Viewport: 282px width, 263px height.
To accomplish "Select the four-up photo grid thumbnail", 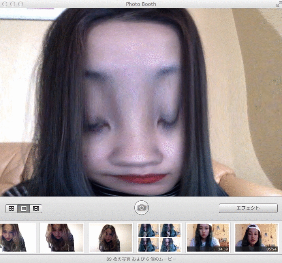I will tap(159, 237).
